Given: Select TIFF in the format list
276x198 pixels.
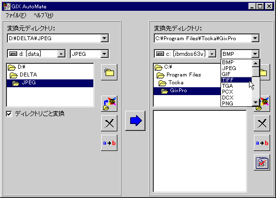Looking at the screenshot, I should pyautogui.click(x=236, y=80).
